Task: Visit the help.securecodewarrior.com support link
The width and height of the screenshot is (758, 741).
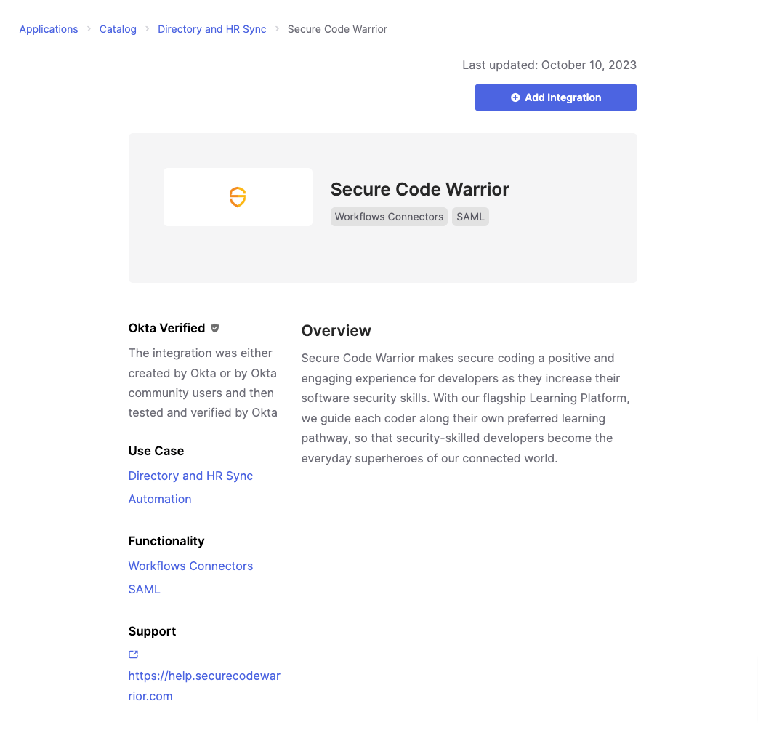Action: (x=204, y=686)
